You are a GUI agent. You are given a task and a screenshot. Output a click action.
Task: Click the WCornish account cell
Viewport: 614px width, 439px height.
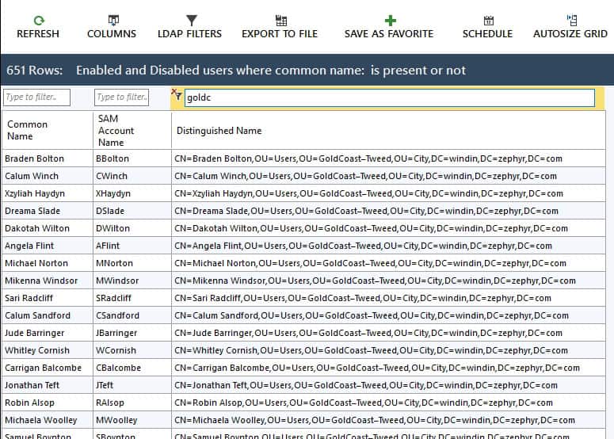tap(132, 350)
